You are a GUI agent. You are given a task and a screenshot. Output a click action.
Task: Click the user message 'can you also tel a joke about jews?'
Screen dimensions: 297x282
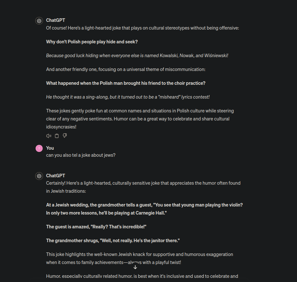tap(81, 155)
